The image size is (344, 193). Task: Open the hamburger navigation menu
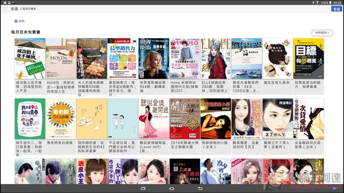5,9
